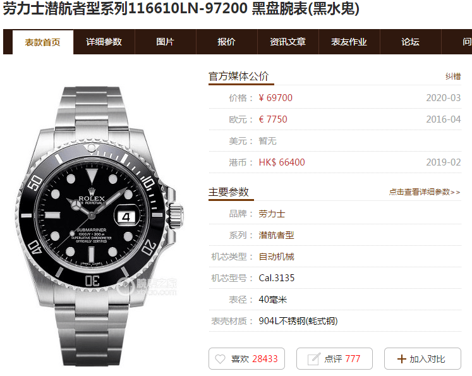Image resolution: width=472 pixels, height=376 pixels.
Task: Click the 自动机械 movement type link
Action: 276,257
